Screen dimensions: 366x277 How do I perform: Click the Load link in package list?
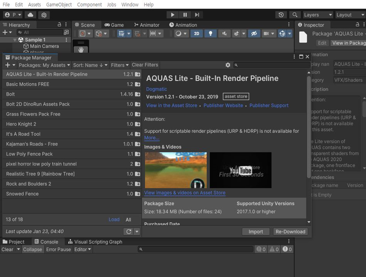click(114, 219)
